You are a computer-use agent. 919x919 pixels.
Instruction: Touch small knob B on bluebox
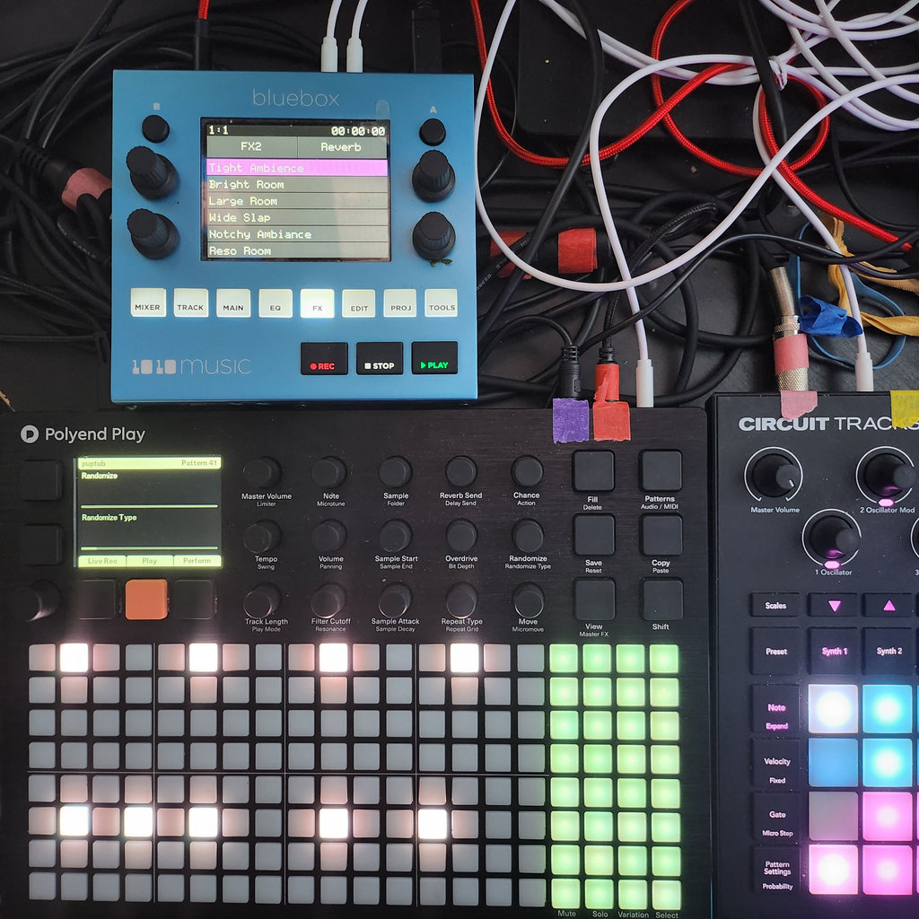155,128
